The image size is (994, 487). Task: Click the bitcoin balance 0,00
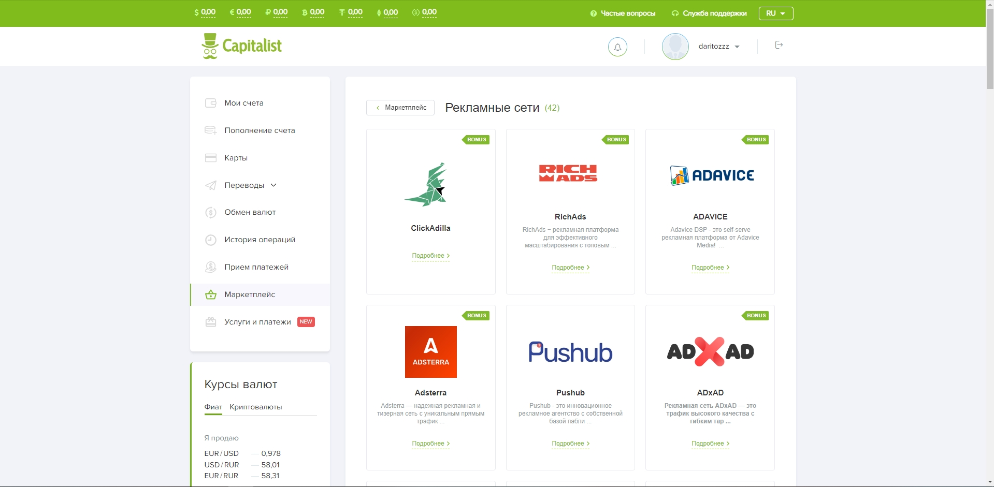317,12
